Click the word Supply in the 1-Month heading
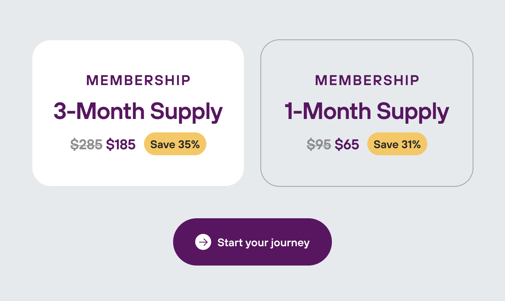 click(413, 112)
